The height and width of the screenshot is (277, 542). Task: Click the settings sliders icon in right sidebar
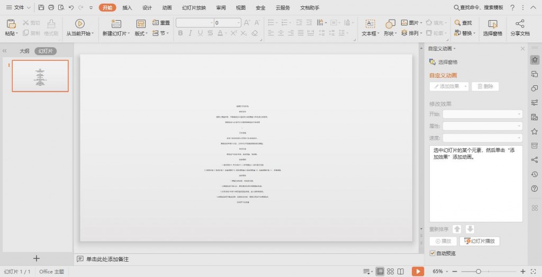pyautogui.click(x=535, y=102)
